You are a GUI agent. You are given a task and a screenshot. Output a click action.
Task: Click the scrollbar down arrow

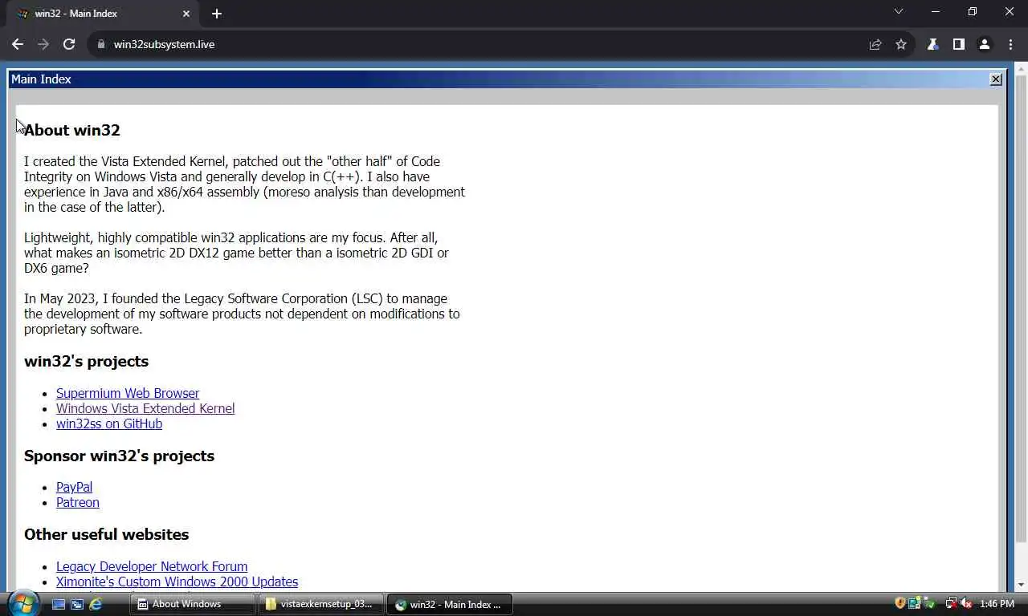pyautogui.click(x=1021, y=585)
